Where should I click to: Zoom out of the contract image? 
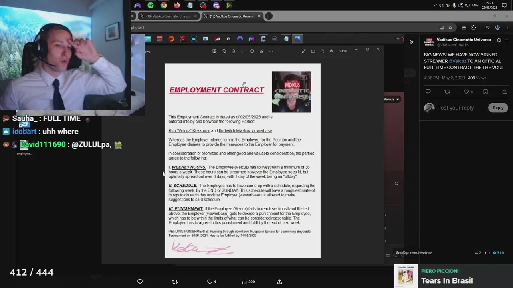pyautogui.click(x=322, y=51)
